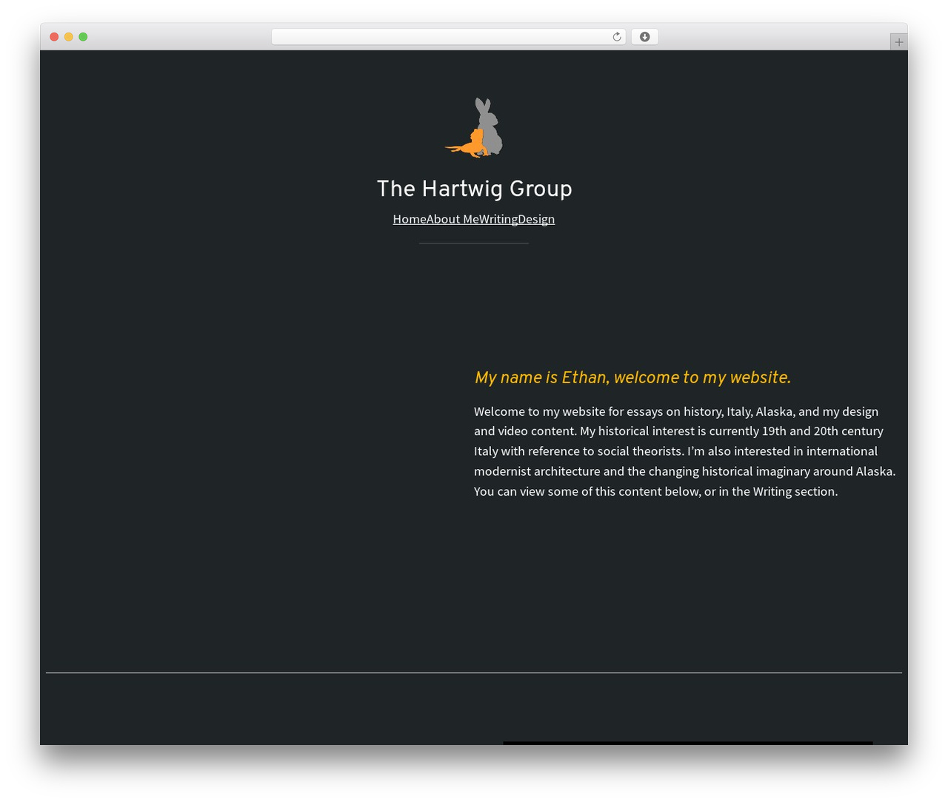Screen dimensions: 948x802
Task: Reload the page with the refresh icon
Action: (x=616, y=37)
